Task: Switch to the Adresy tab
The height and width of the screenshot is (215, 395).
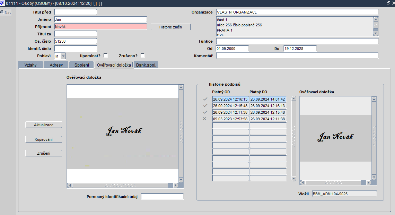Action: (x=56, y=65)
